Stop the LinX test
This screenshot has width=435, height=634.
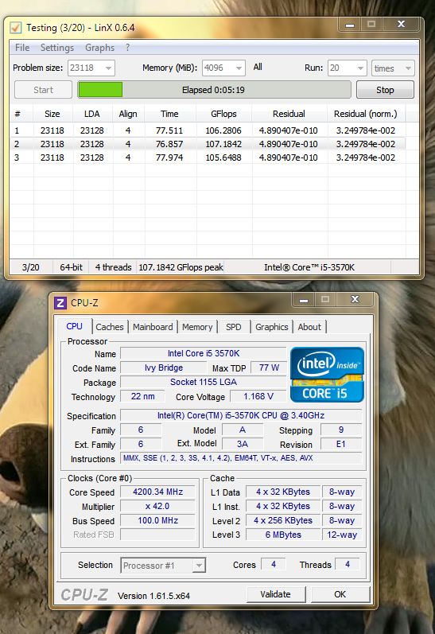(x=385, y=90)
